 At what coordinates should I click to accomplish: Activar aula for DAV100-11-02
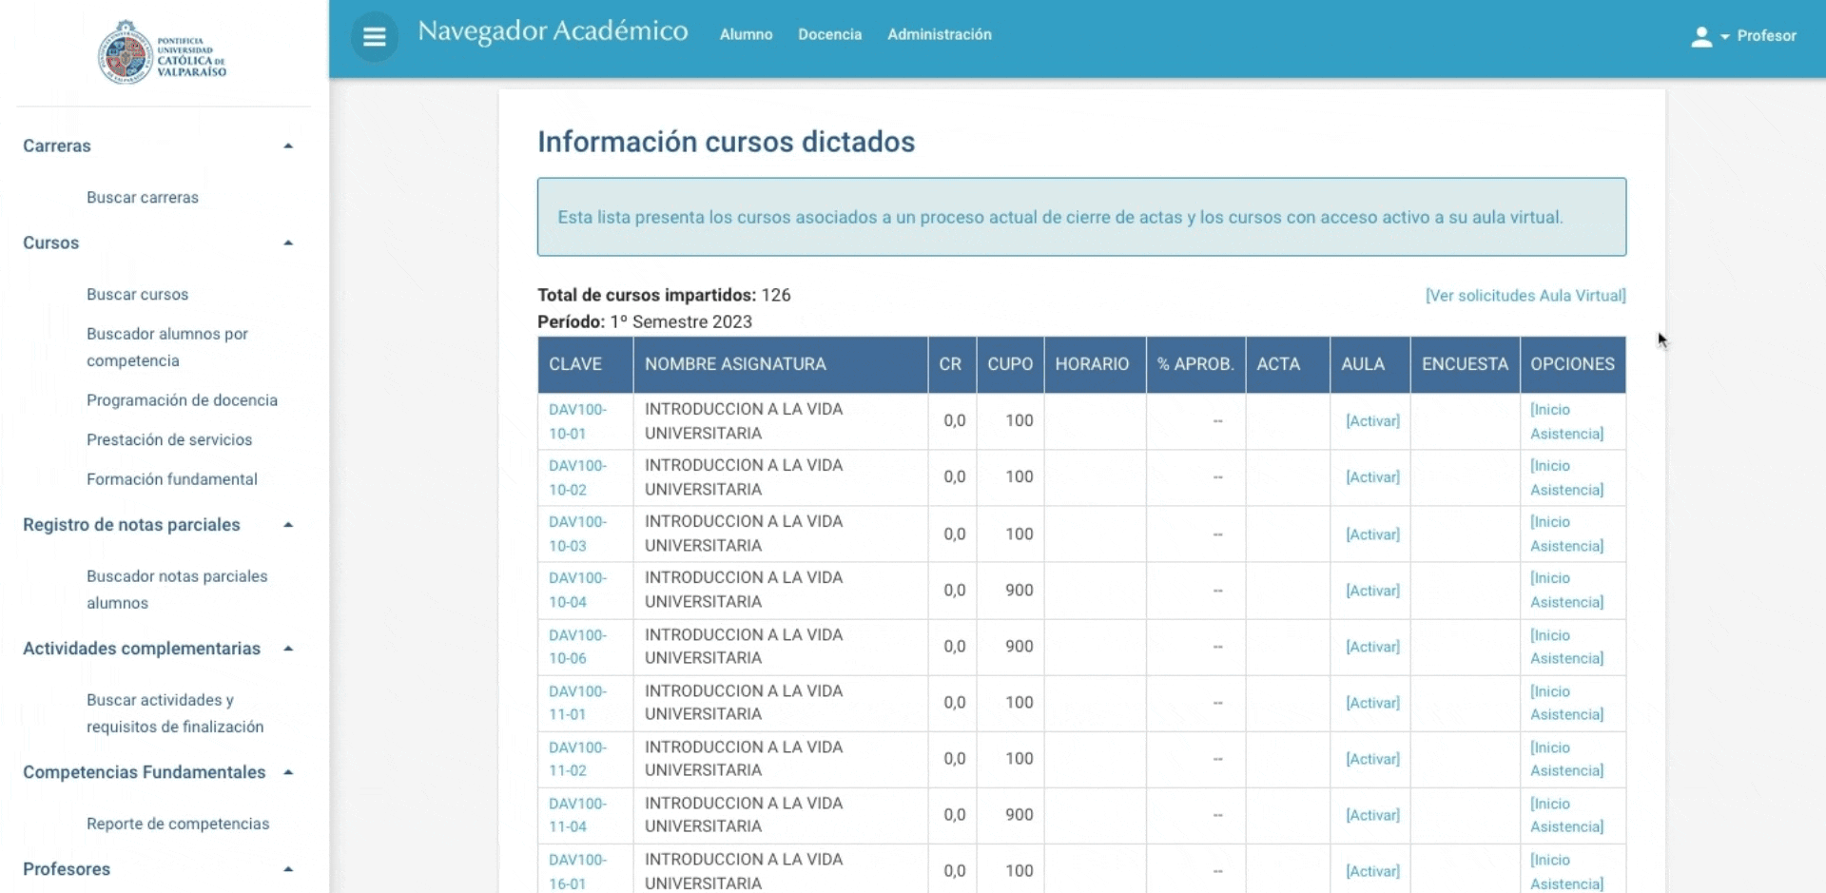1372,759
